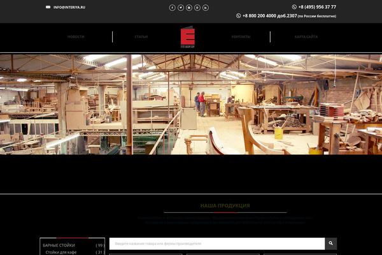Image resolution: width=382 pixels, height=255 pixels.
Task: Click phone number +8 (495) 956 37 77
Action: [317, 7]
